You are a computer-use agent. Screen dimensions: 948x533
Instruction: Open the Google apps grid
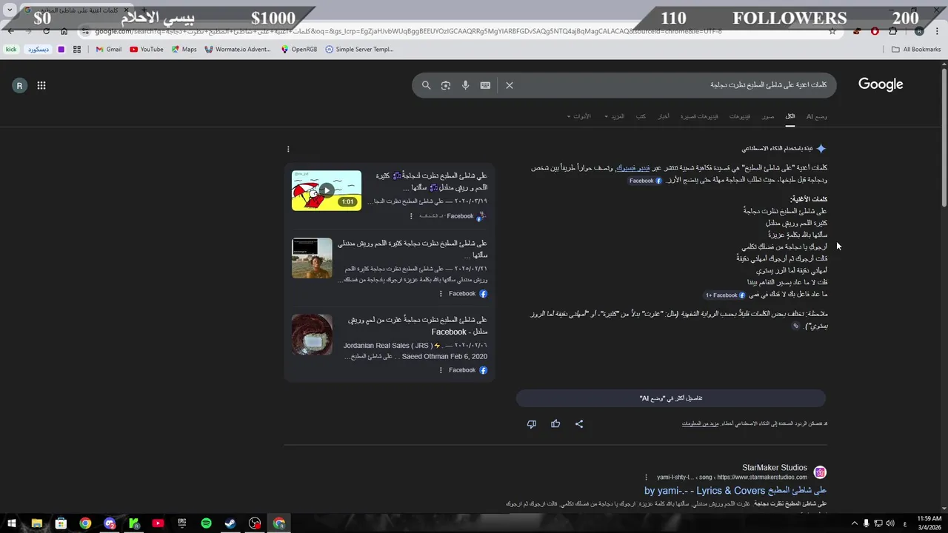(x=41, y=85)
